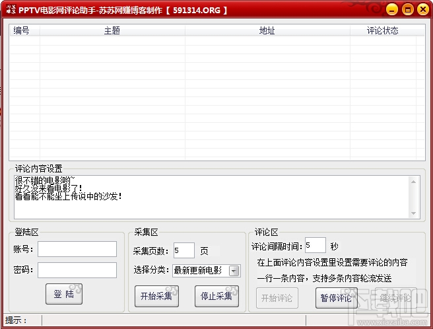This screenshot has width=433, height=329.
Task: Click the 采集区 group label
Action: [x=146, y=233]
